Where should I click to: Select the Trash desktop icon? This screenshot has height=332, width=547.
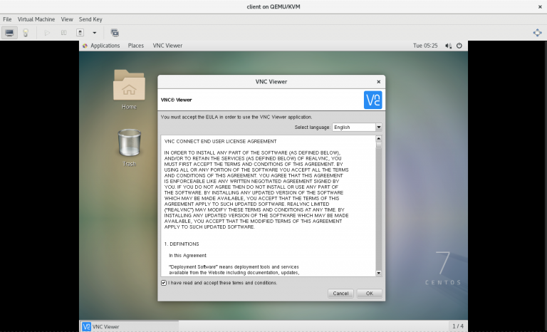click(130, 147)
